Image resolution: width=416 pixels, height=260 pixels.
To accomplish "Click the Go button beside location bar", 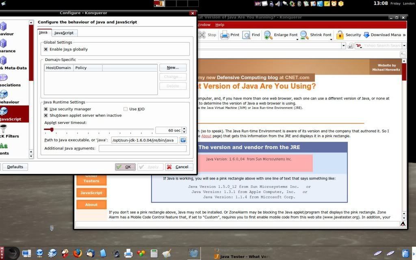I will [x=351, y=45].
